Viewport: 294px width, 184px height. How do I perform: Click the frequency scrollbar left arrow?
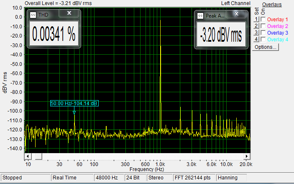pos(28,156)
